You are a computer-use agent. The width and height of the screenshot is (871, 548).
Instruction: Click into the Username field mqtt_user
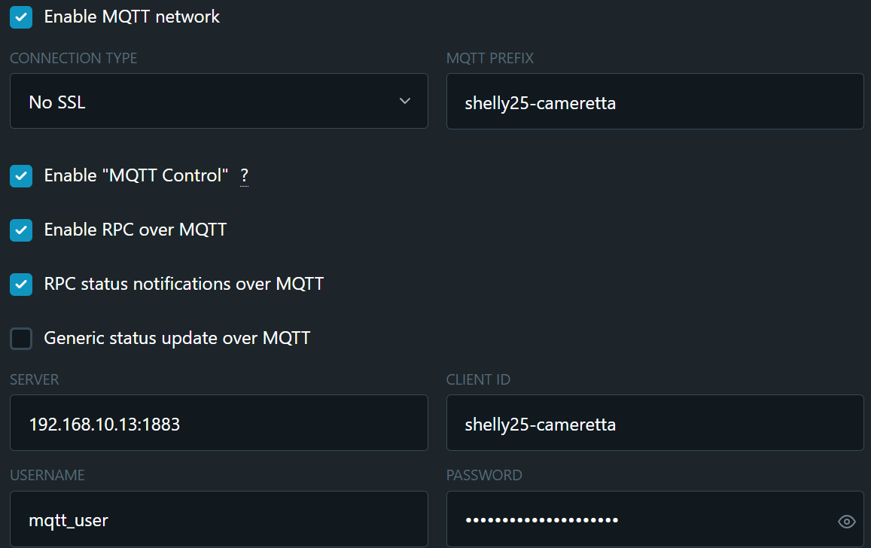[x=219, y=519]
